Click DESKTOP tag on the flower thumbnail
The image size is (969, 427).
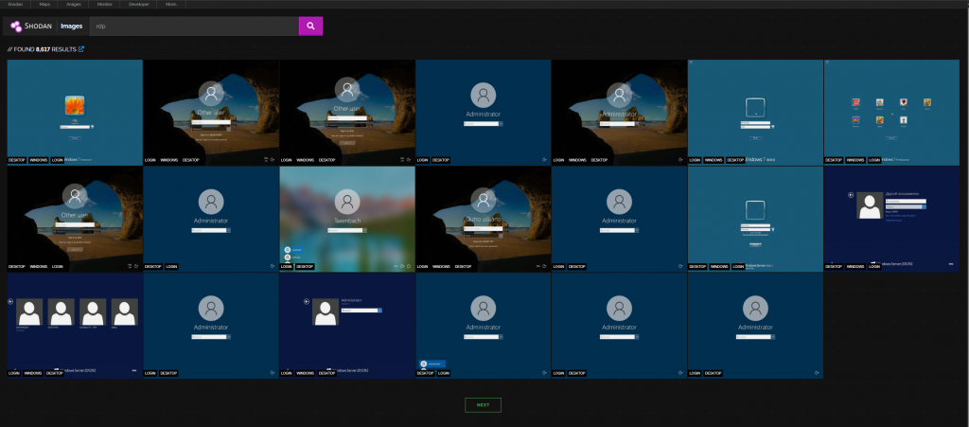(16, 160)
